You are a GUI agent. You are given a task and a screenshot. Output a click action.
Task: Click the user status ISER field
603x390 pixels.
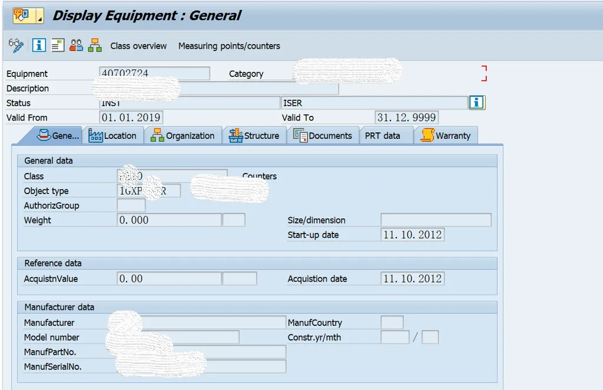click(x=375, y=102)
